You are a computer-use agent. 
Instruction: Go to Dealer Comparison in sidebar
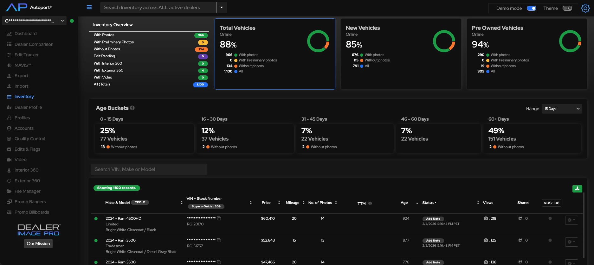tap(34, 44)
